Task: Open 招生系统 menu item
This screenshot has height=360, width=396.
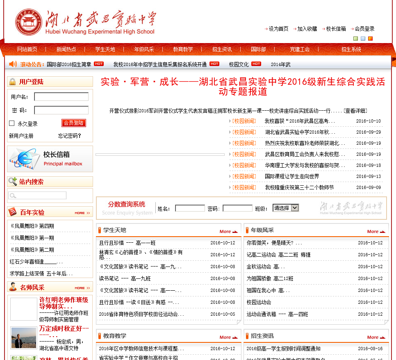Action: pos(351,49)
